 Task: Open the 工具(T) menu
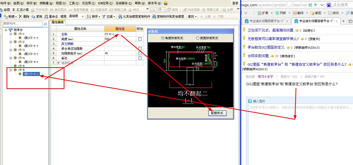point(74,3)
